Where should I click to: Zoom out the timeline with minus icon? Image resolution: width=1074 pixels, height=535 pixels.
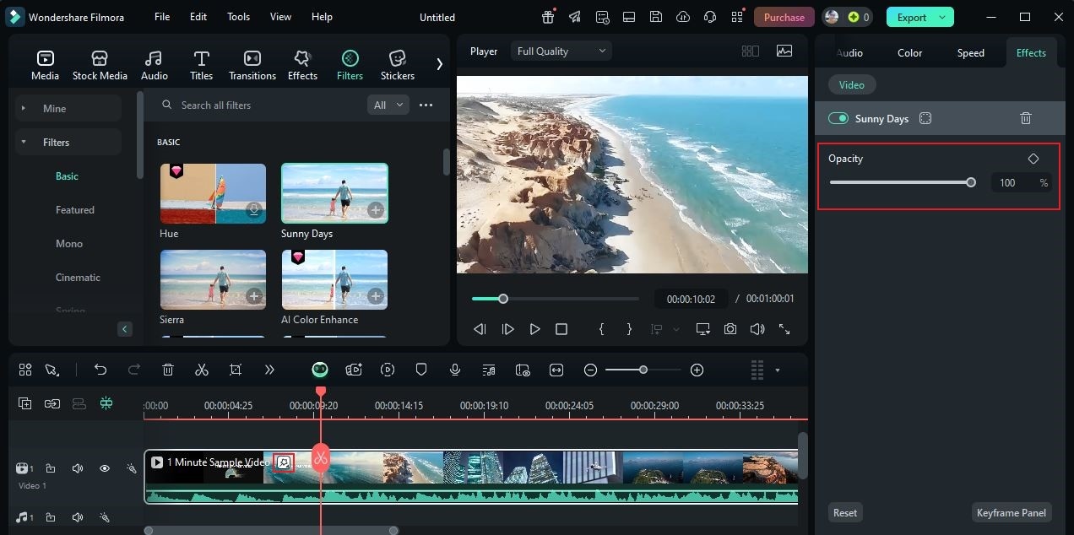click(x=590, y=370)
